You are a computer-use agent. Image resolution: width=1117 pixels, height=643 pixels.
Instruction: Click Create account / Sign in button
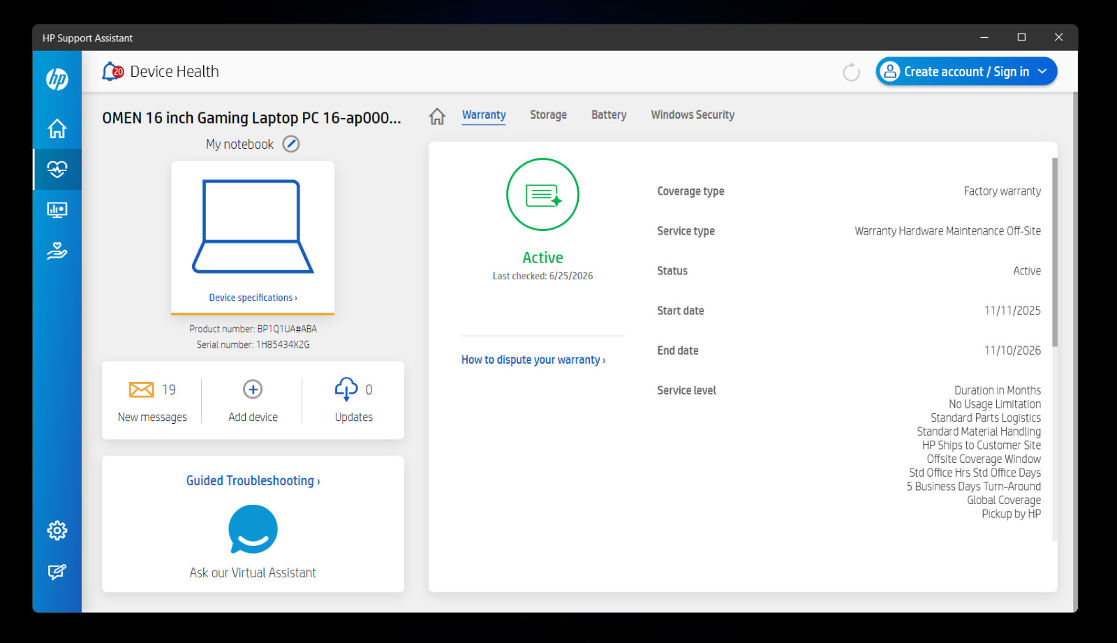pos(967,71)
